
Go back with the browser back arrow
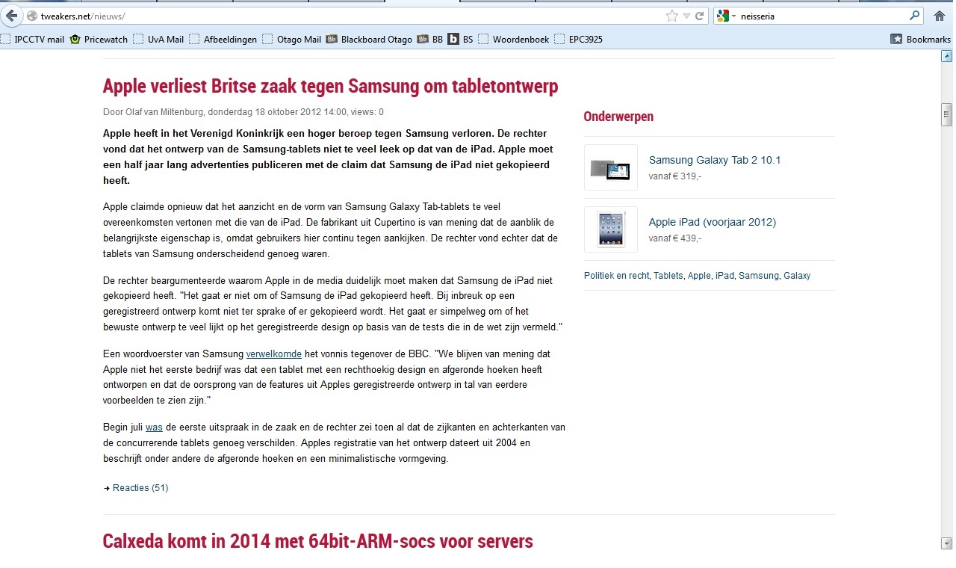[x=11, y=16]
